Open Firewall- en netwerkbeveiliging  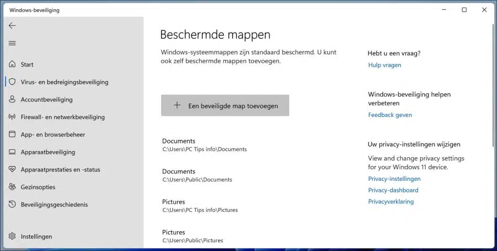click(x=63, y=117)
